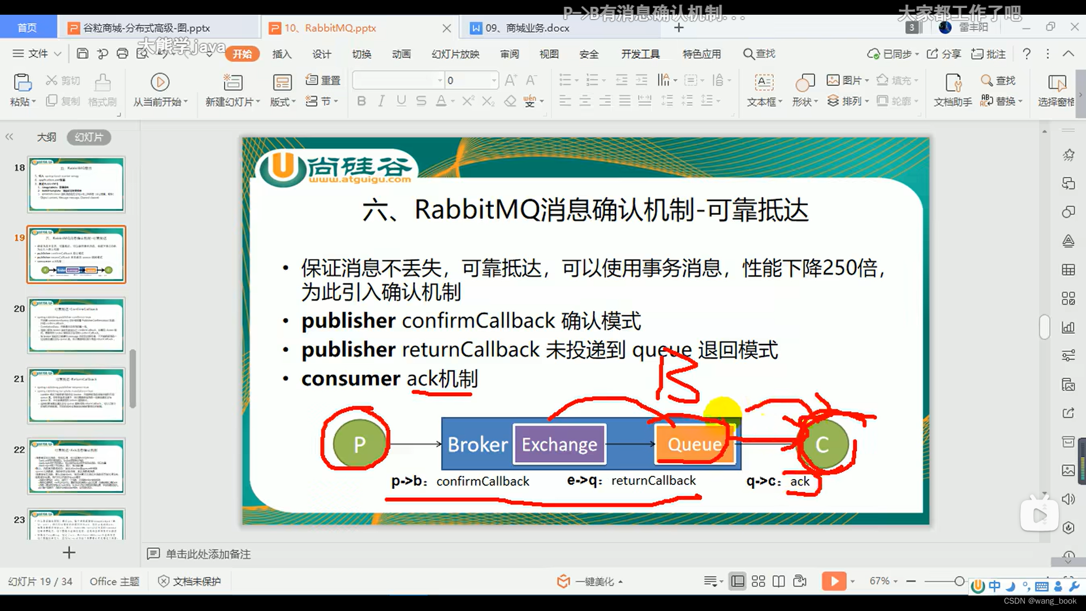Align text right
This screenshot has height=611, width=1086.
[605, 101]
